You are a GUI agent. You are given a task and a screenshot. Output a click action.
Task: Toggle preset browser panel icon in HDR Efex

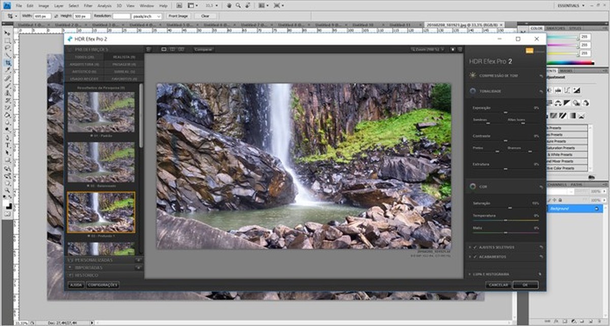[148, 49]
